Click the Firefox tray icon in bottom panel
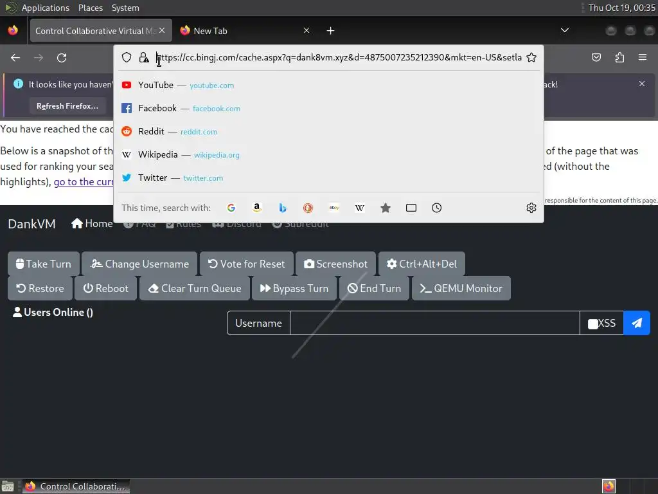Screen dimensions: 658x494 pyautogui.click(x=609, y=486)
